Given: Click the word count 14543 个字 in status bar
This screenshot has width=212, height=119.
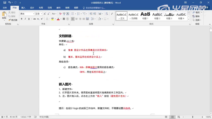Looking at the screenshot, I should click(x=25, y=117).
